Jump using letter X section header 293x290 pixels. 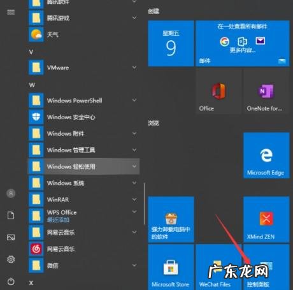point(31,283)
